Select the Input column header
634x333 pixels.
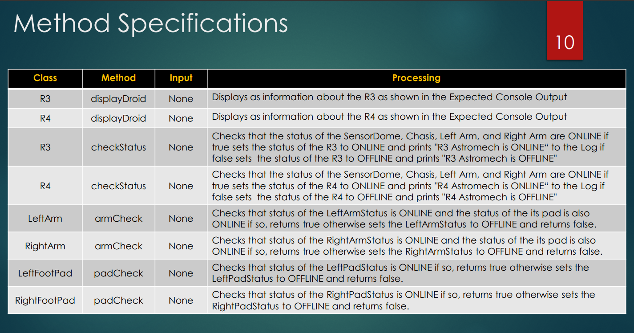coord(181,78)
